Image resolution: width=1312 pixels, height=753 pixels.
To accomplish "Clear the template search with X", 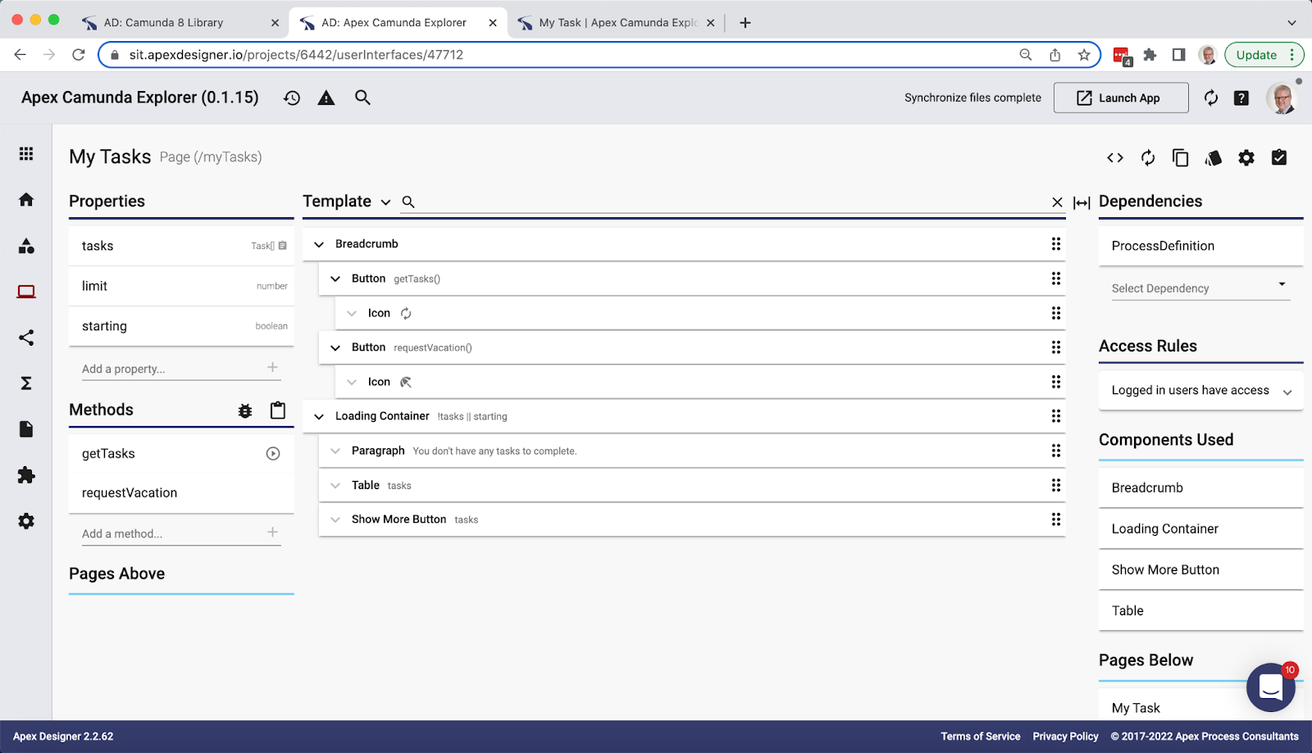I will pyautogui.click(x=1057, y=202).
